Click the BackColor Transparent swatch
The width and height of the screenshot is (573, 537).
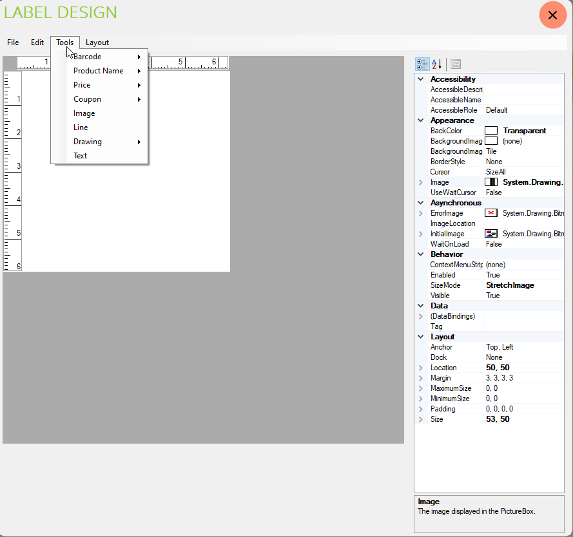coord(491,131)
